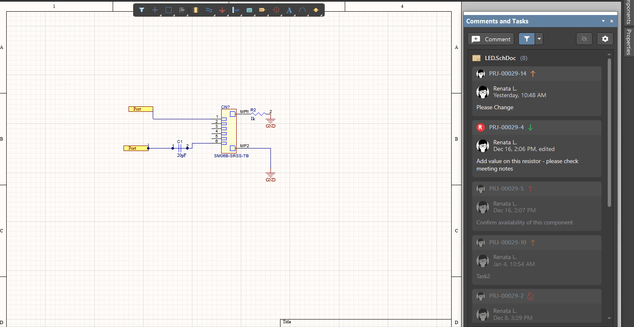Toggle hidden comments visibility eye button

coord(584,39)
